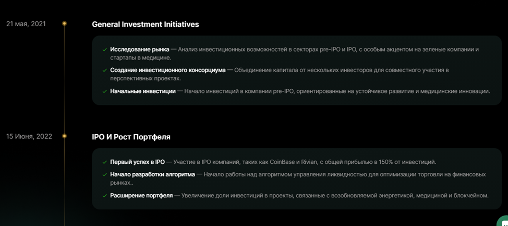Select the 21 мая, 2021 timeline dot
Image resolution: width=508 pixels, height=226 pixels.
pyautogui.click(x=64, y=23)
